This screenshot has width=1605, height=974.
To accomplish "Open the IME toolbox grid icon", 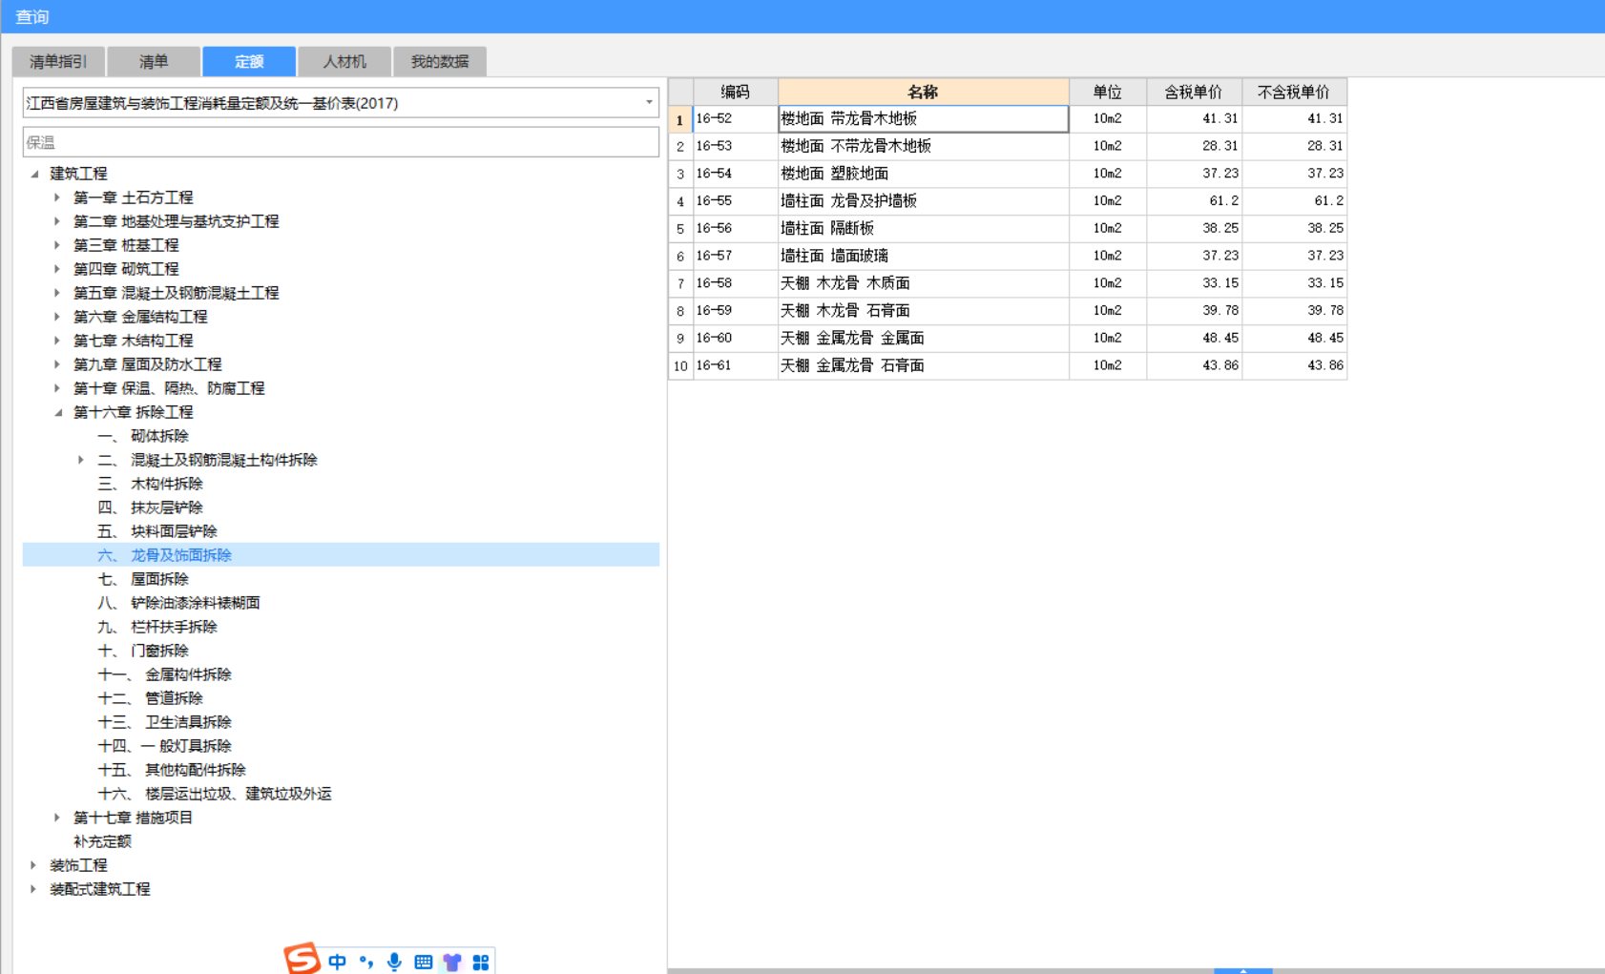I will (x=481, y=962).
